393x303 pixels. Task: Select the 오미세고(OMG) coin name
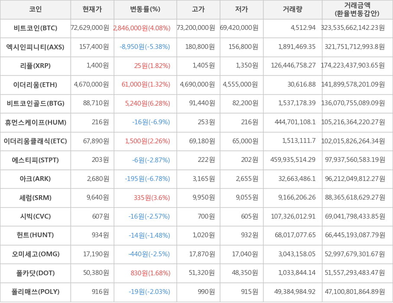tap(35, 254)
